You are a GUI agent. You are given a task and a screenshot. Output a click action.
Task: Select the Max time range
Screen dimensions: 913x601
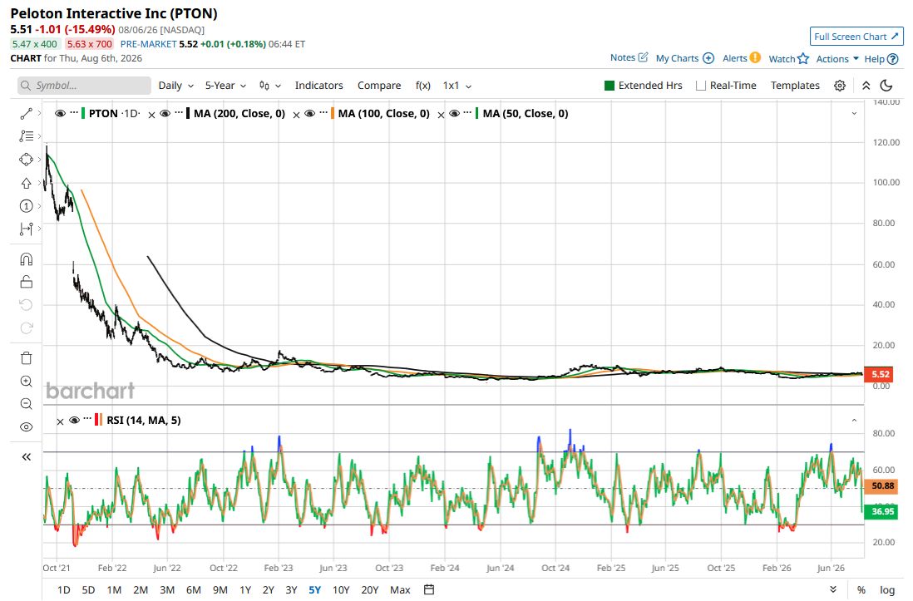point(400,590)
